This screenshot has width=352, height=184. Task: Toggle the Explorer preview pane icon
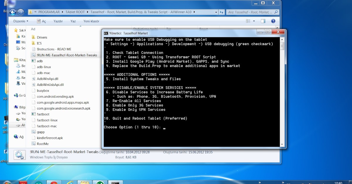click(x=263, y=21)
